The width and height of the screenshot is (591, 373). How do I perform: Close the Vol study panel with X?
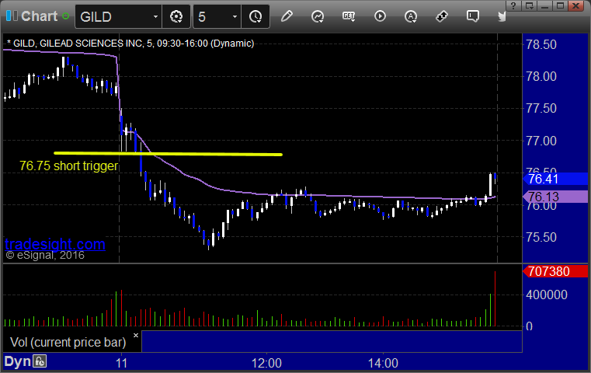tap(136, 335)
